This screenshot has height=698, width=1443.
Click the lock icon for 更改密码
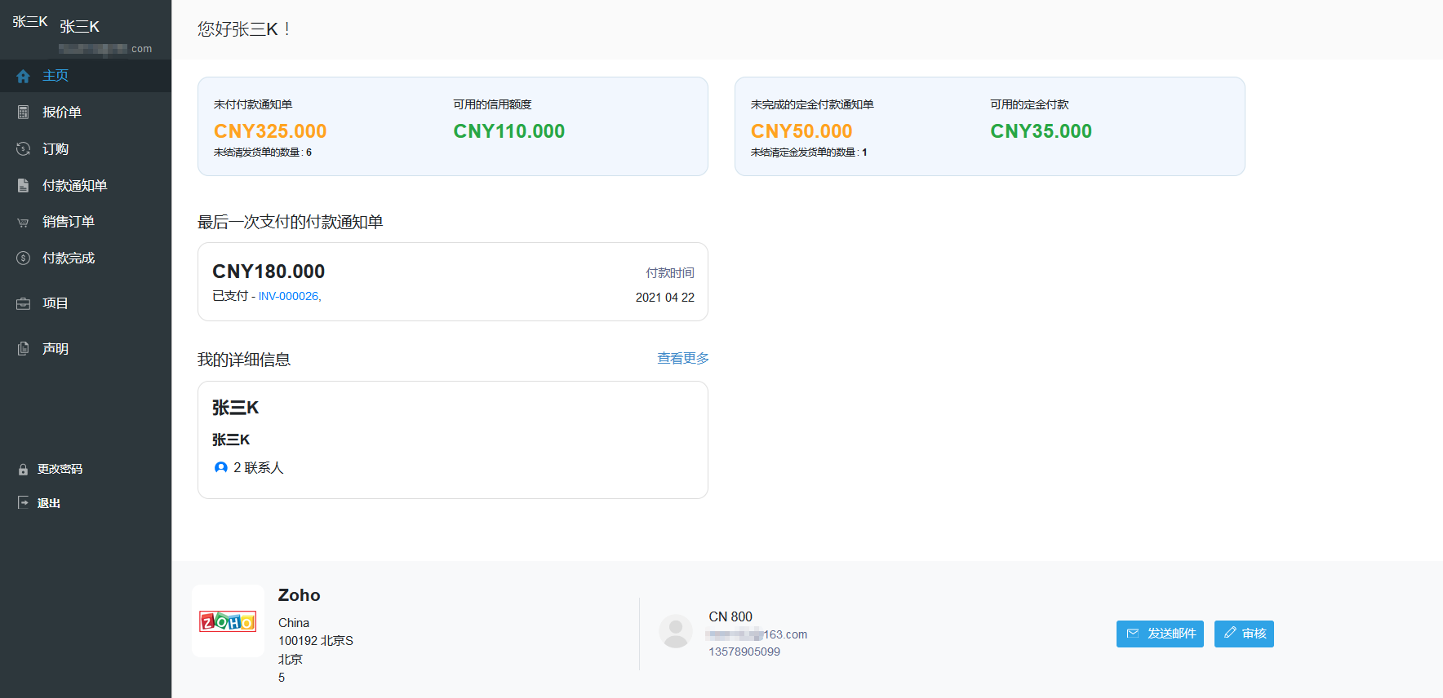(x=23, y=470)
